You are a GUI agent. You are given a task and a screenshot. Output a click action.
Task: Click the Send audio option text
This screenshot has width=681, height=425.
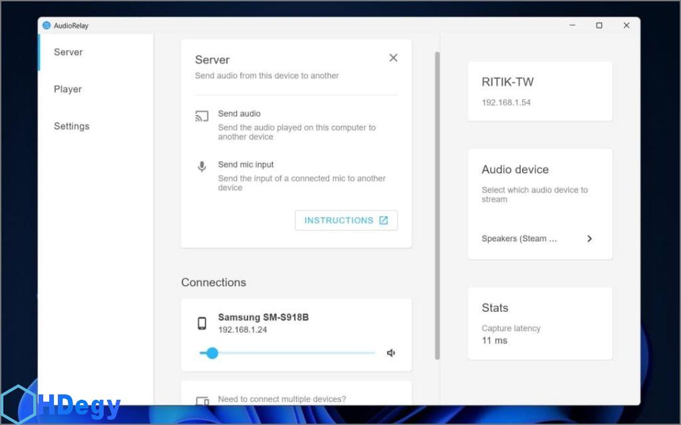(x=239, y=114)
